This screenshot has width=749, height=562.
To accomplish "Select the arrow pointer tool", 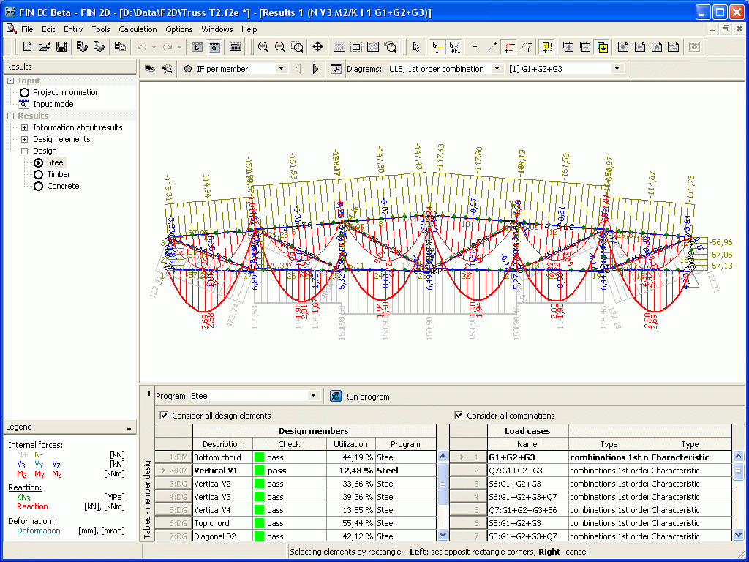I will pos(415,47).
